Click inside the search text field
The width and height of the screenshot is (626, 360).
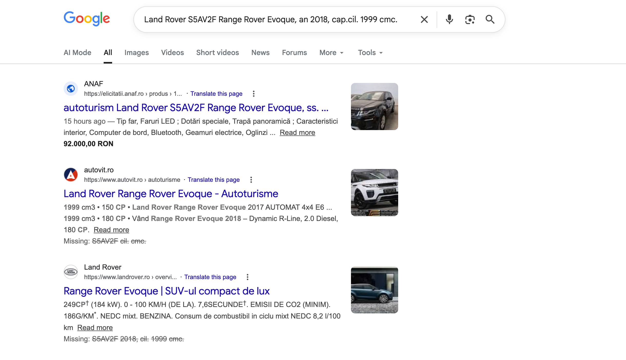[x=270, y=19]
